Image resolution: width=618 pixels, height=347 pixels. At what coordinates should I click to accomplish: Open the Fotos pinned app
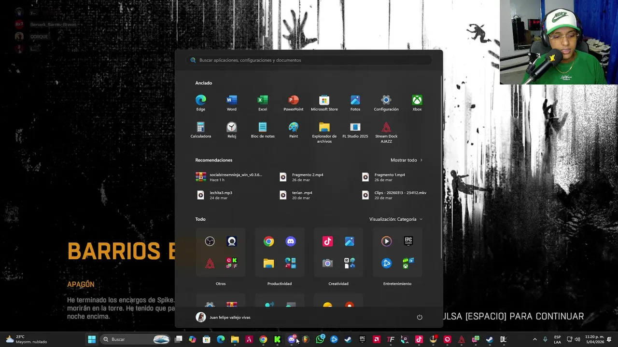pyautogui.click(x=355, y=103)
